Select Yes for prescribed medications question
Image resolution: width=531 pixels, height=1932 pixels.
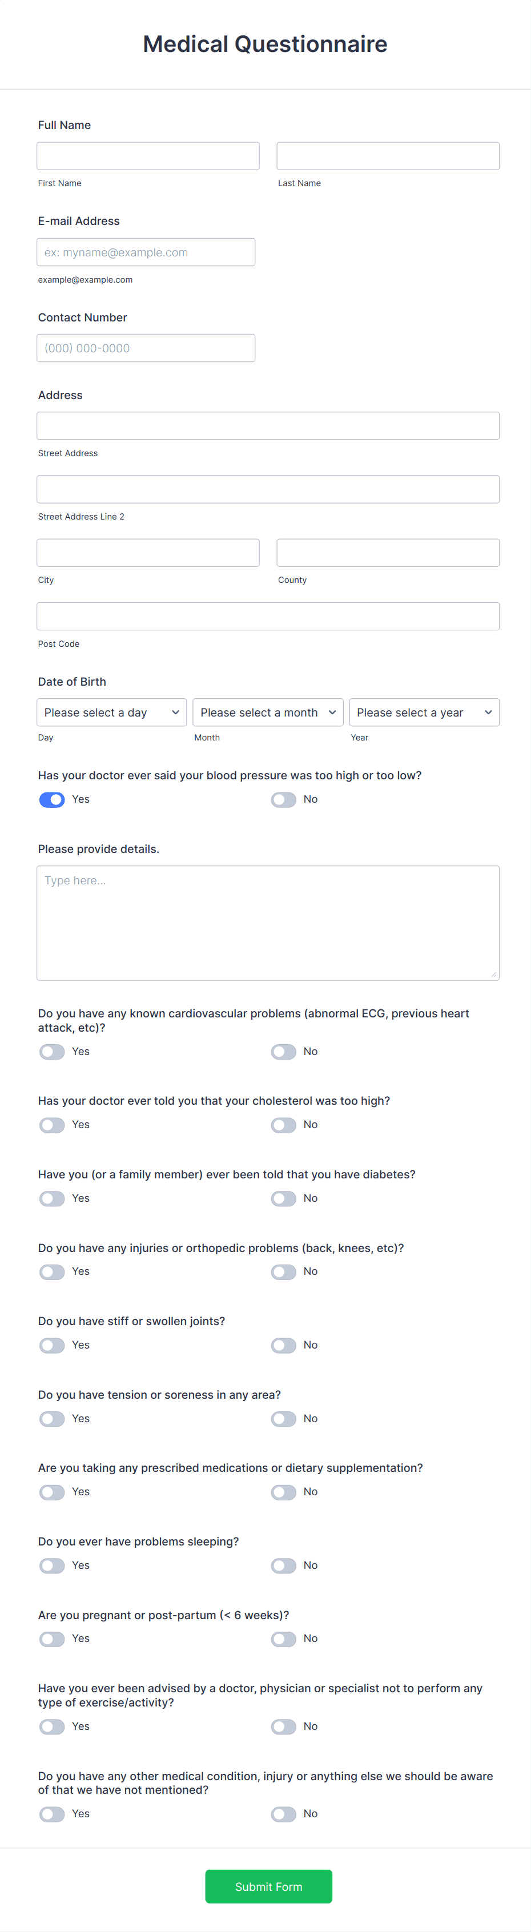click(x=52, y=1491)
